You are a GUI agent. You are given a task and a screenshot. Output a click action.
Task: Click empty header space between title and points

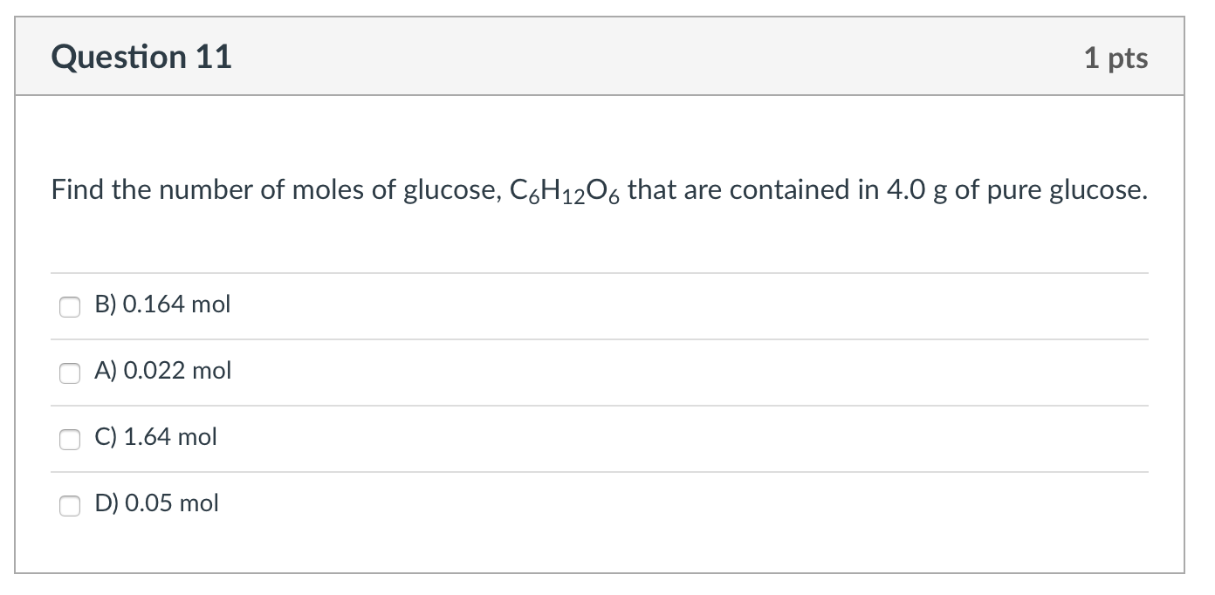655,58
